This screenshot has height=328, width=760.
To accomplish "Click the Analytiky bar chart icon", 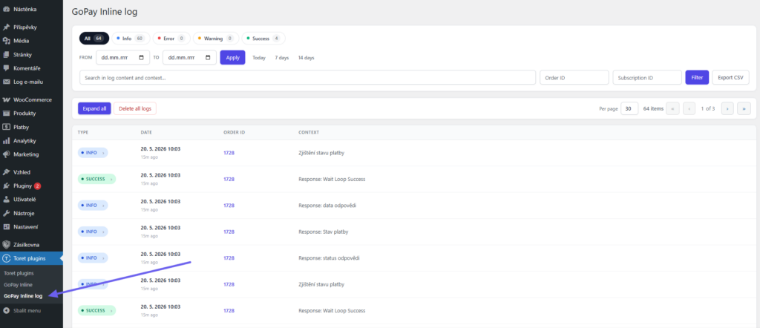I will point(6,141).
